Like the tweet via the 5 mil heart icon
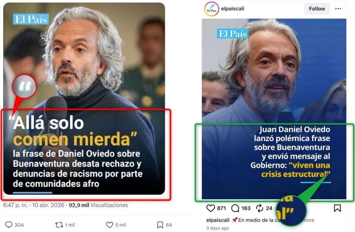355x232 pixels. pos(110,225)
